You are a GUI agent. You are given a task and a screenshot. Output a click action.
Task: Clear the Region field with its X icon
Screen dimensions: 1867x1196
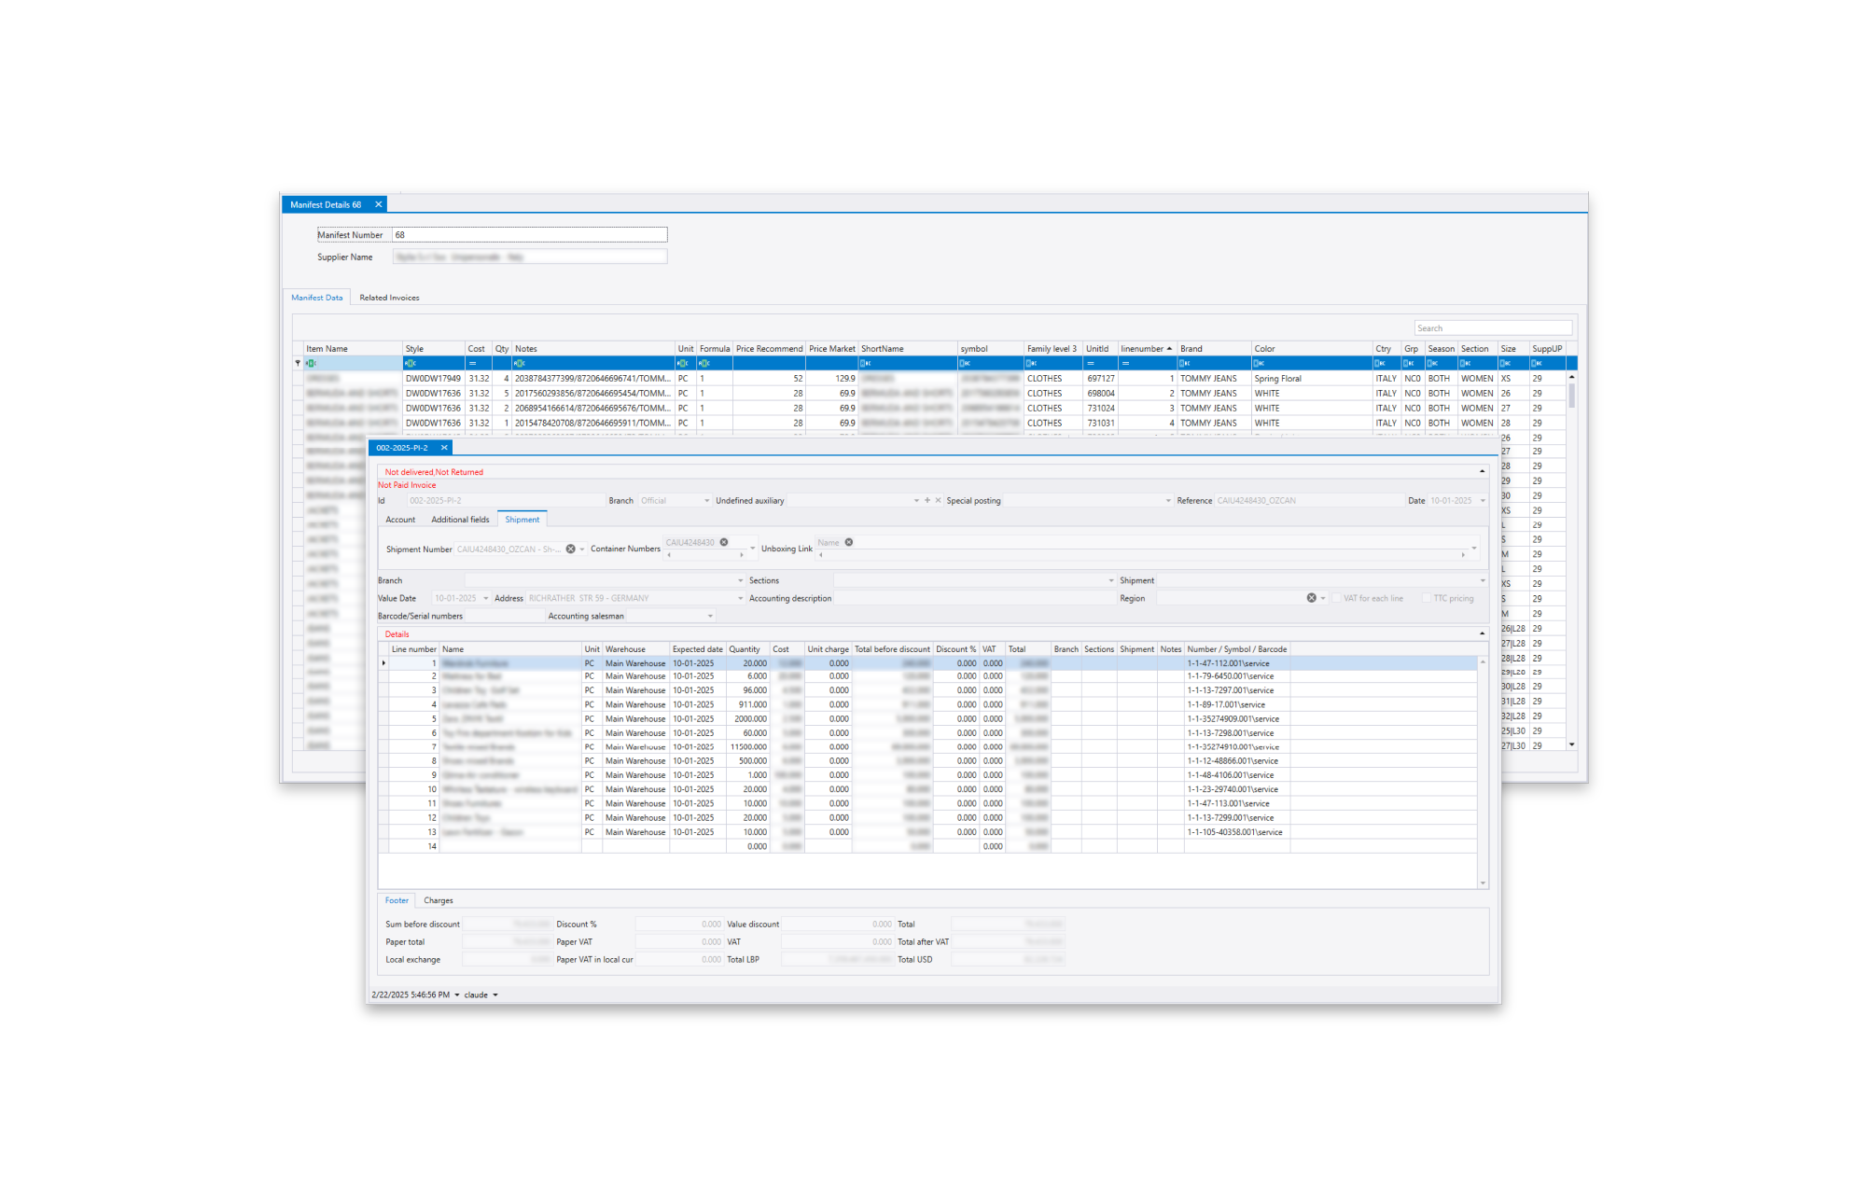pyautogui.click(x=1311, y=598)
